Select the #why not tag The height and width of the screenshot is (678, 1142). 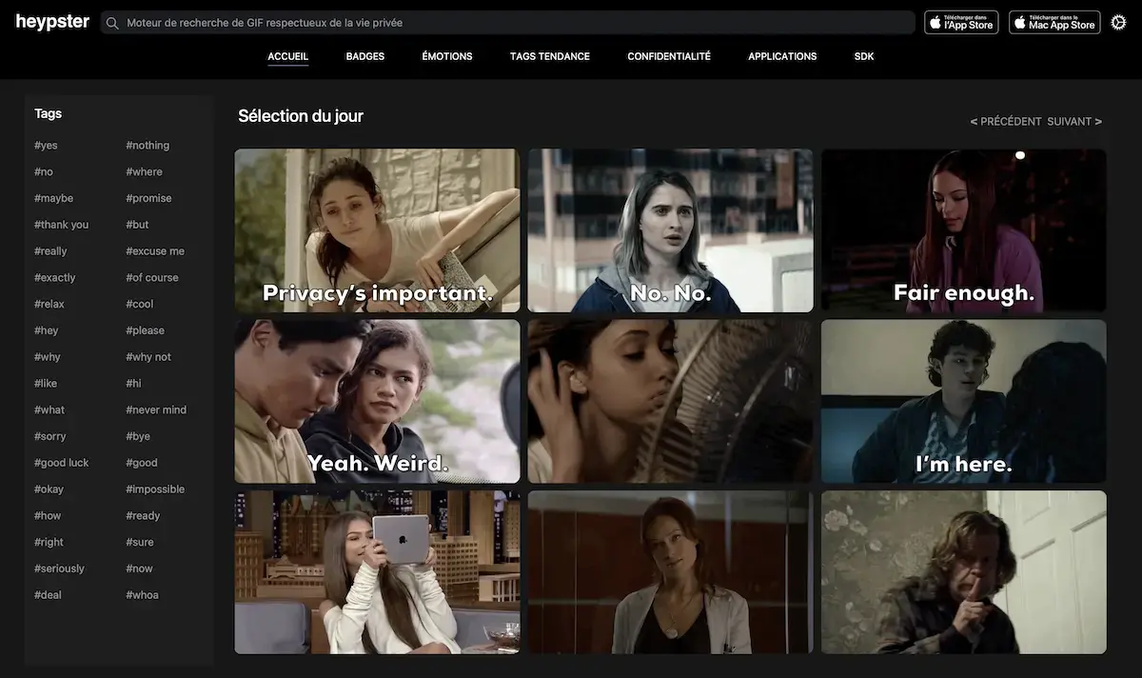[148, 357]
